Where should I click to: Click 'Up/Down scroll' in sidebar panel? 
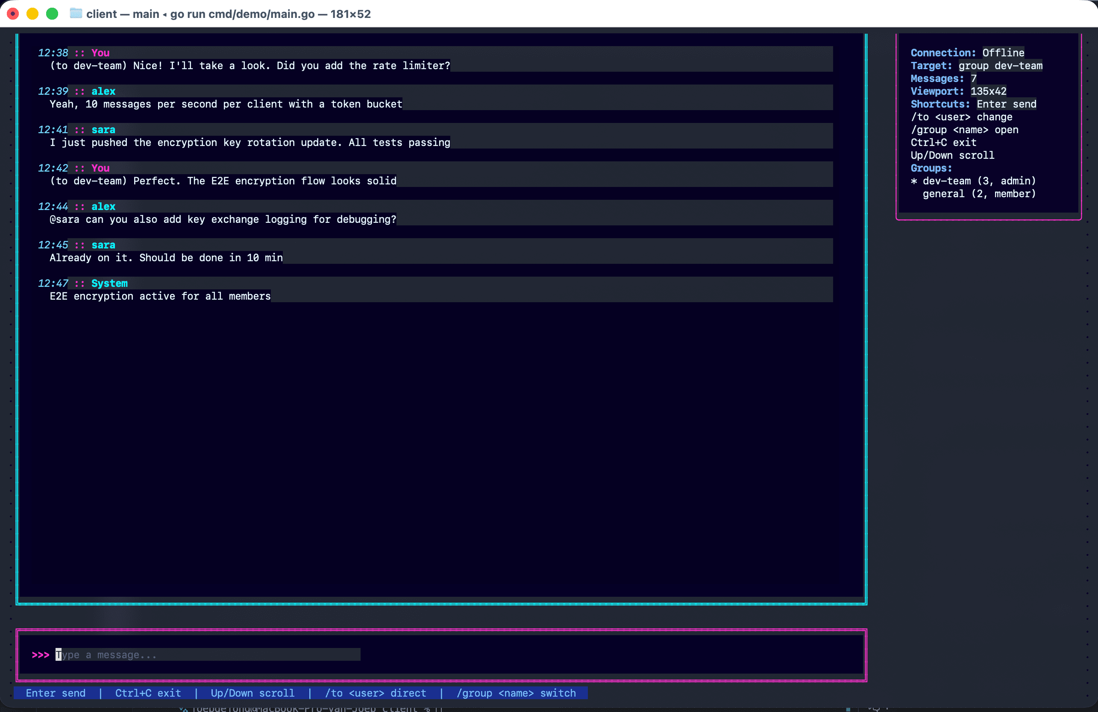pos(952,155)
